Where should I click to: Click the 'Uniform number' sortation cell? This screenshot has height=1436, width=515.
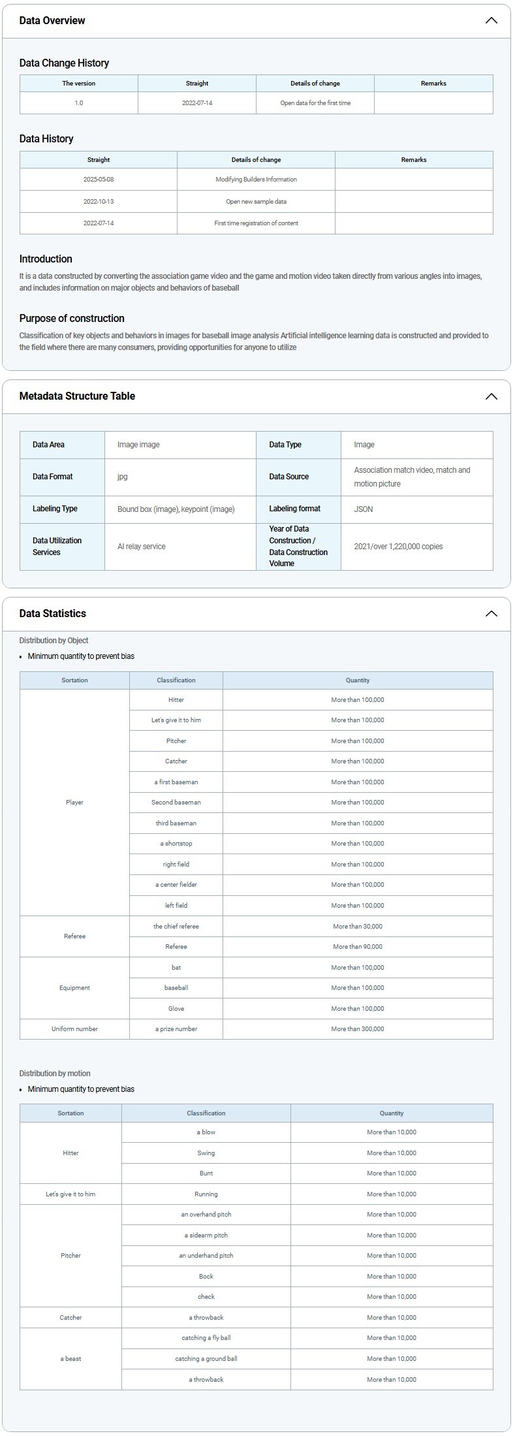click(x=74, y=1029)
